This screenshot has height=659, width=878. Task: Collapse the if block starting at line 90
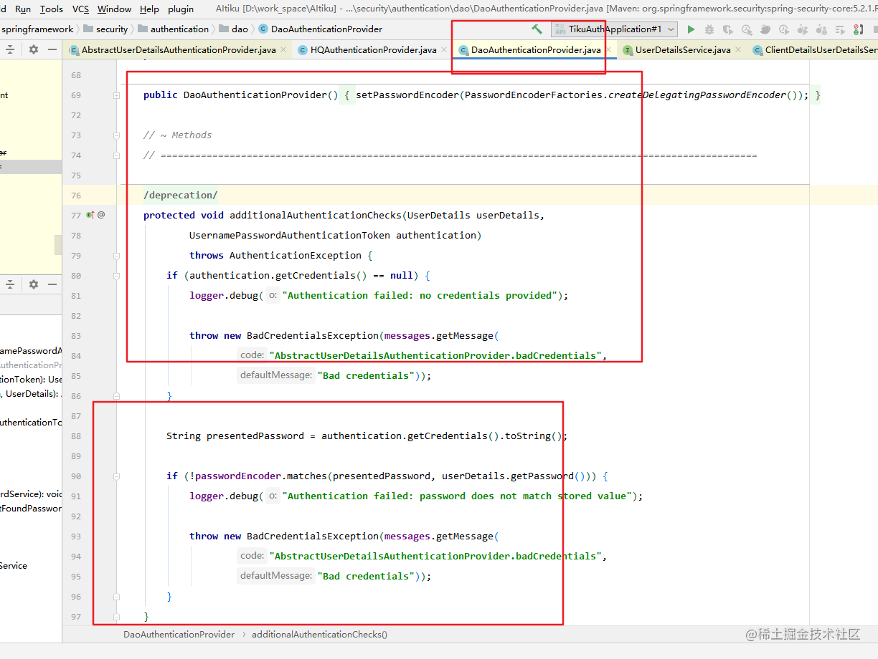[x=116, y=476]
